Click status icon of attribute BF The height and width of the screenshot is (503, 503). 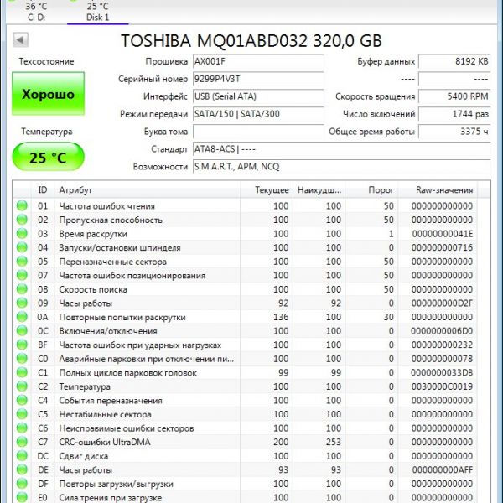(22, 345)
